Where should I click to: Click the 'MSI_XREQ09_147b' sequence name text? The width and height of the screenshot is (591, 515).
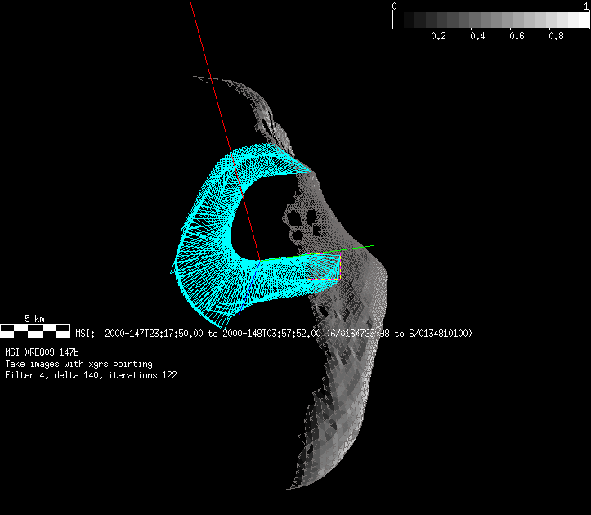(42, 352)
